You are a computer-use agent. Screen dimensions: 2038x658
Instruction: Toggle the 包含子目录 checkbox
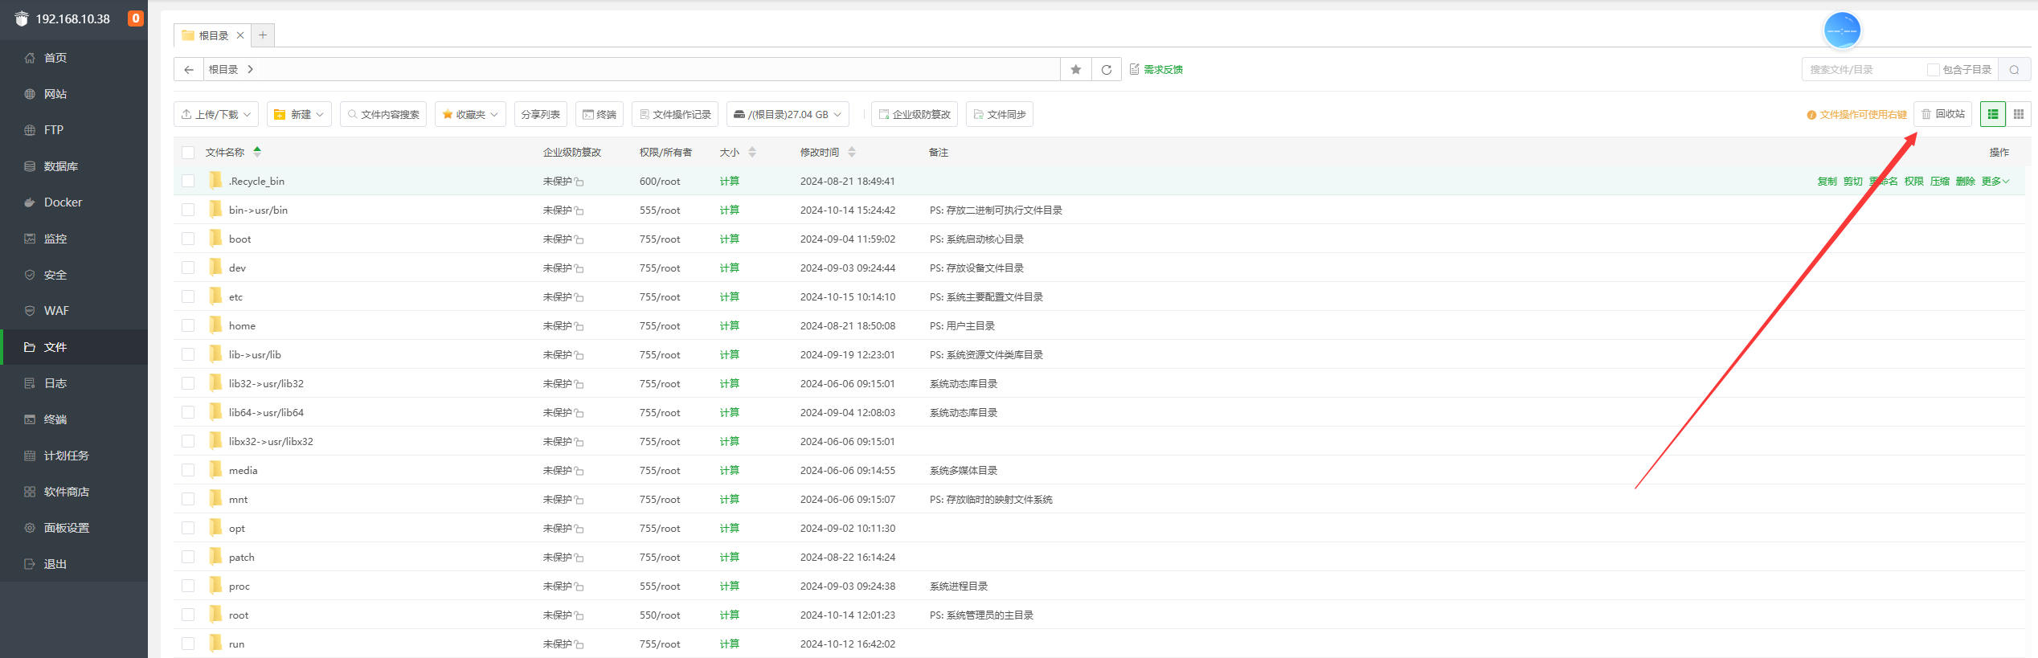pos(1934,70)
